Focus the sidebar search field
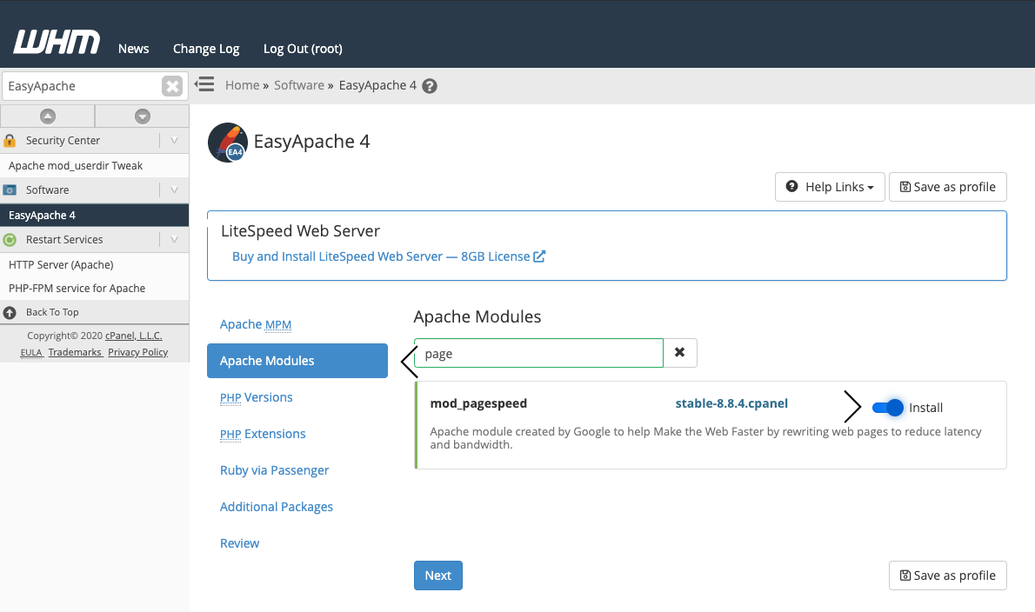Viewport: 1035px width, 612px height. (x=83, y=86)
